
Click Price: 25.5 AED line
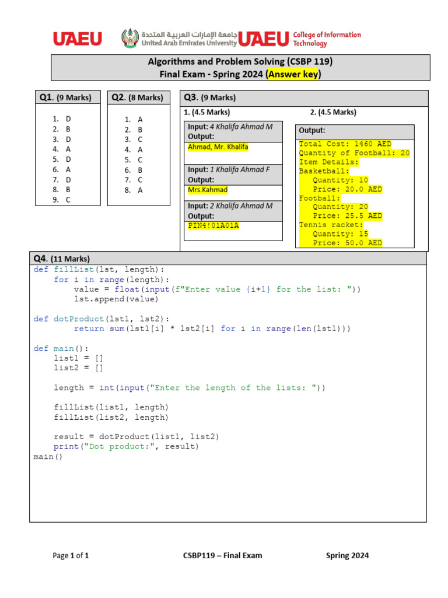click(348, 216)
